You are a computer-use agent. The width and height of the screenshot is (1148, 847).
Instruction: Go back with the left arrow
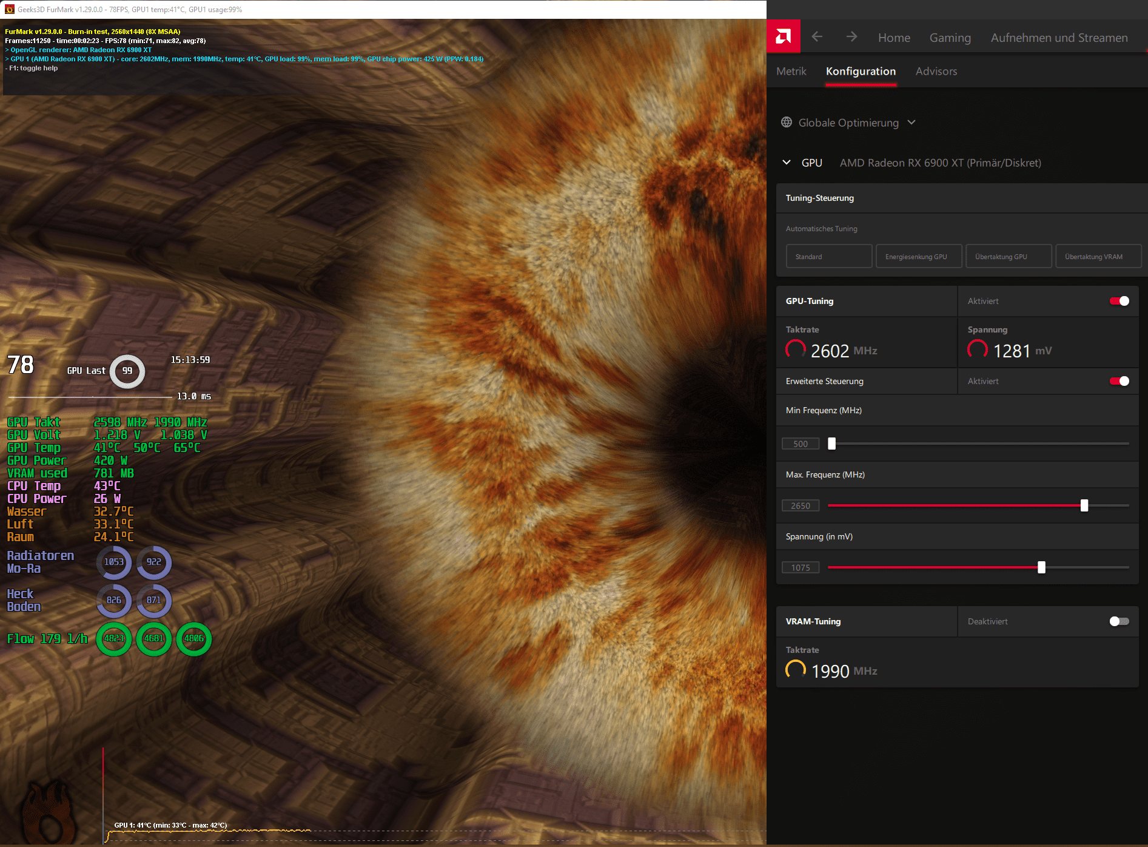pyautogui.click(x=817, y=37)
